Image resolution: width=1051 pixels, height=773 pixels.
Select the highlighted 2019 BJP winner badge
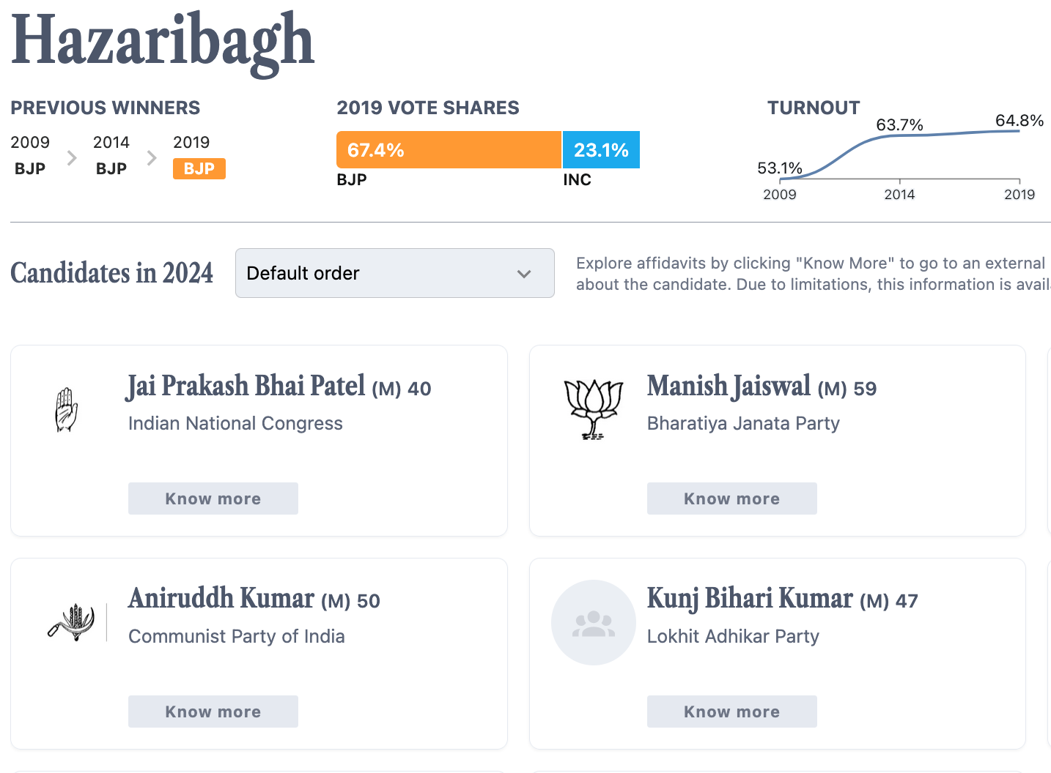(x=199, y=168)
